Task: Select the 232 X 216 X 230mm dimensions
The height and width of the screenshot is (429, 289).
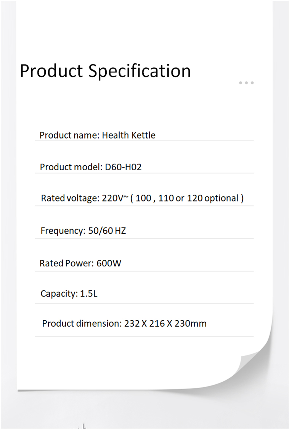Action: pos(165,324)
